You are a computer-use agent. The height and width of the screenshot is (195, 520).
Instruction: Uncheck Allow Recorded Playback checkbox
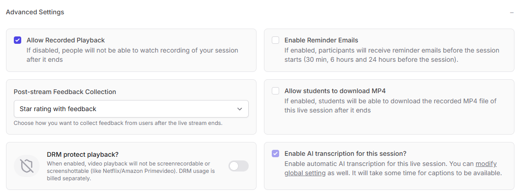(x=18, y=40)
